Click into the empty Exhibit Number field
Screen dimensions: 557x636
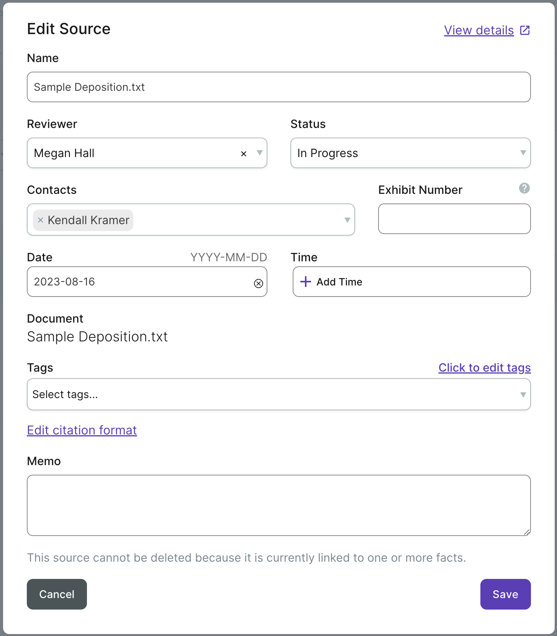point(454,219)
